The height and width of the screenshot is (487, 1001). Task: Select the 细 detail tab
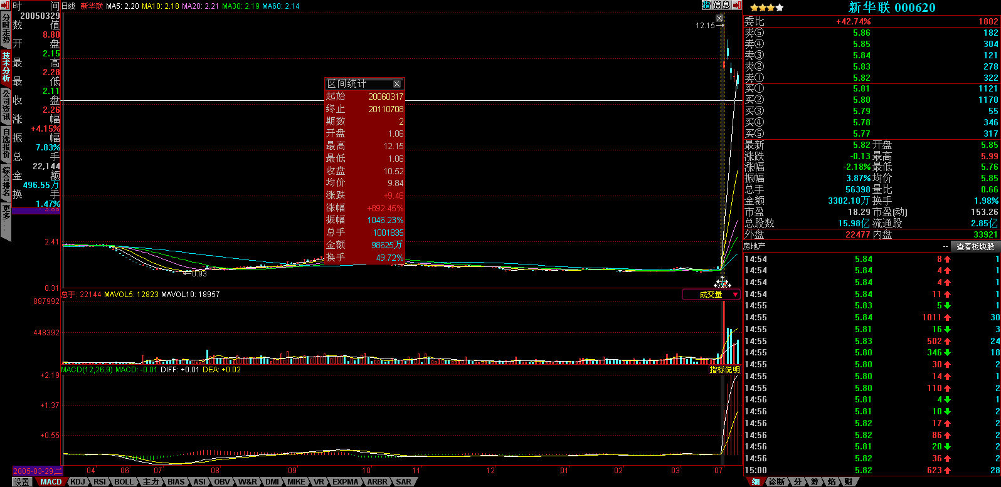(756, 482)
